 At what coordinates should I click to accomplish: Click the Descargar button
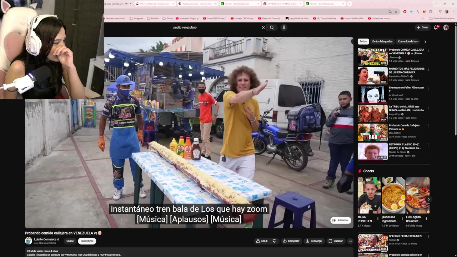pyautogui.click(x=314, y=241)
